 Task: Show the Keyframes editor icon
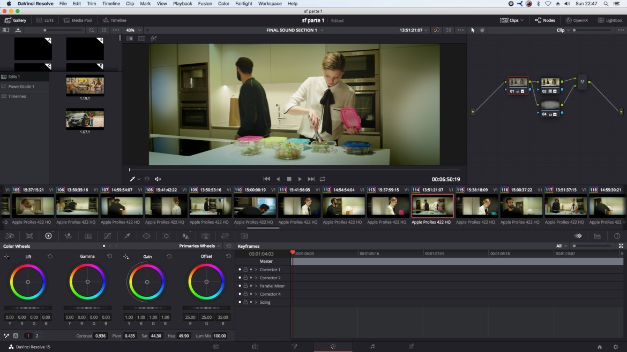(578, 236)
